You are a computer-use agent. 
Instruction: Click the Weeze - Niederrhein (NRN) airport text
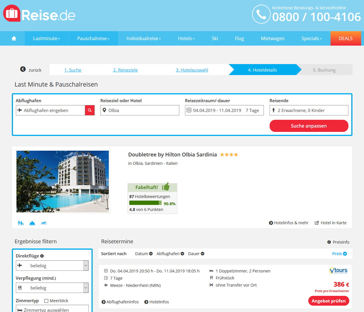(x=135, y=285)
